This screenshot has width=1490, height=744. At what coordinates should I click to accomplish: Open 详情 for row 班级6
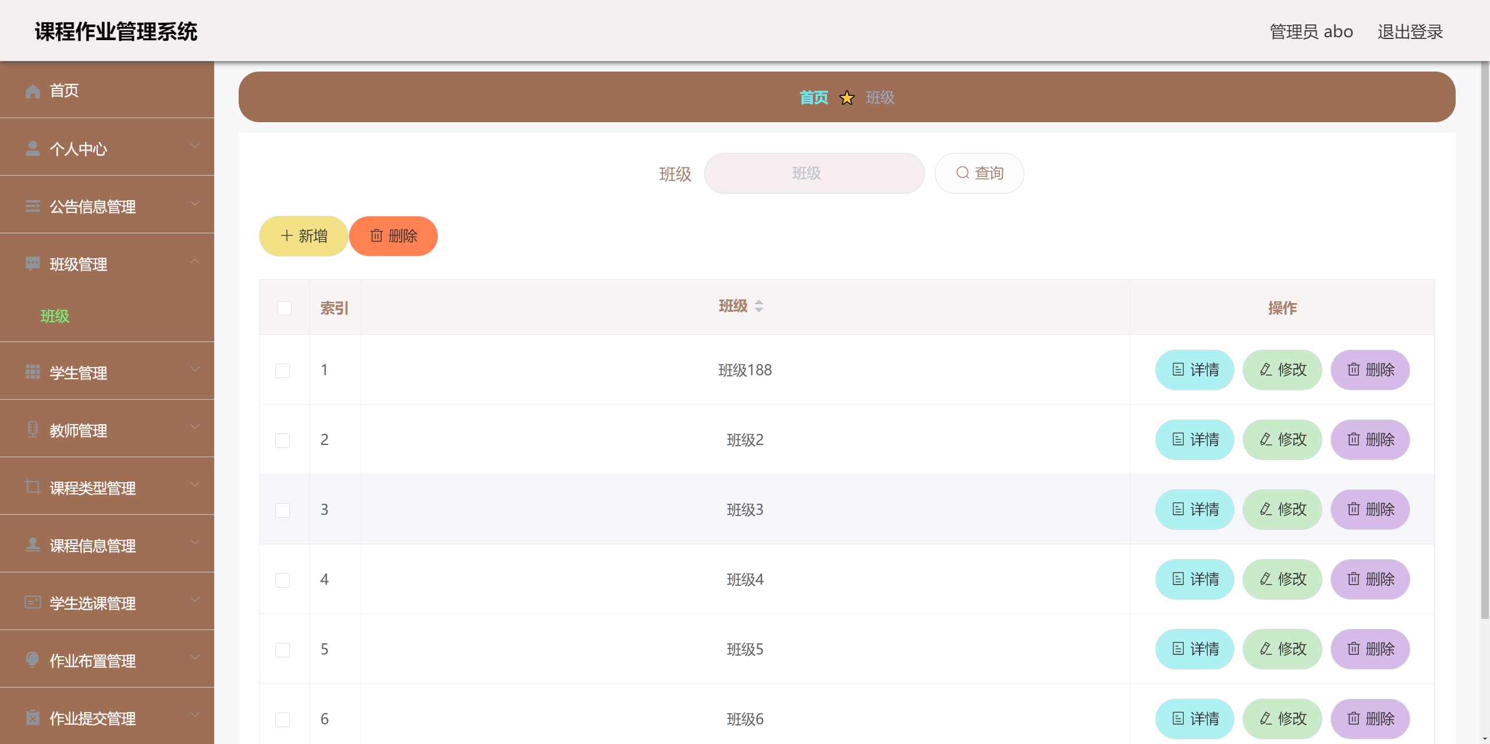coord(1194,719)
